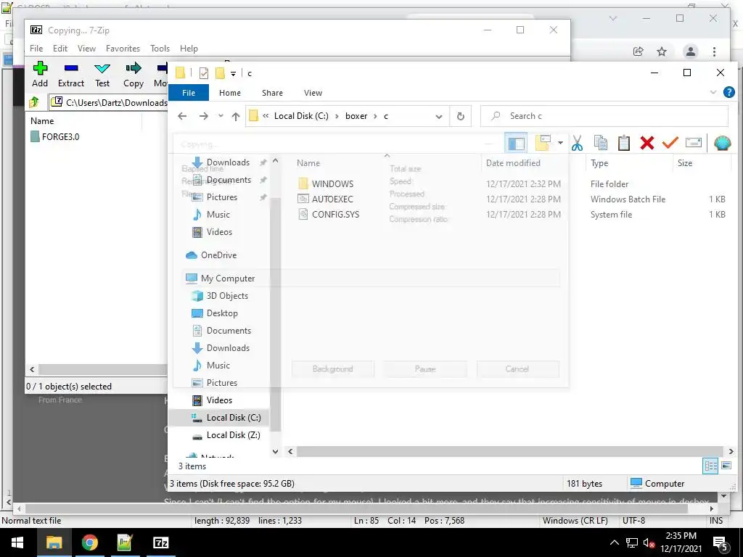
Task: Switch to Details view using status bar icon
Action: [x=710, y=466]
